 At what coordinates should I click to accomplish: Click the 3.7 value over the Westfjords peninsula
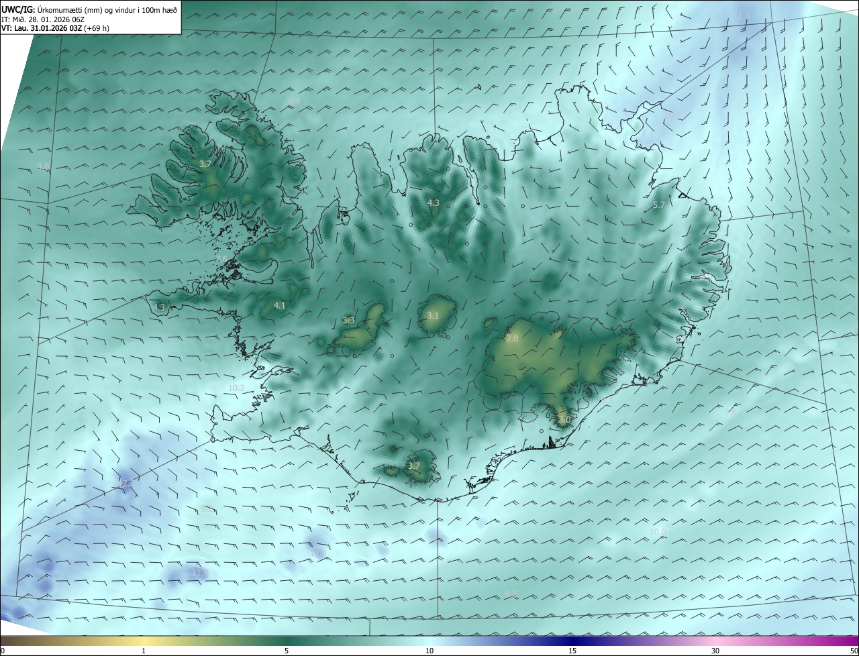click(x=205, y=164)
